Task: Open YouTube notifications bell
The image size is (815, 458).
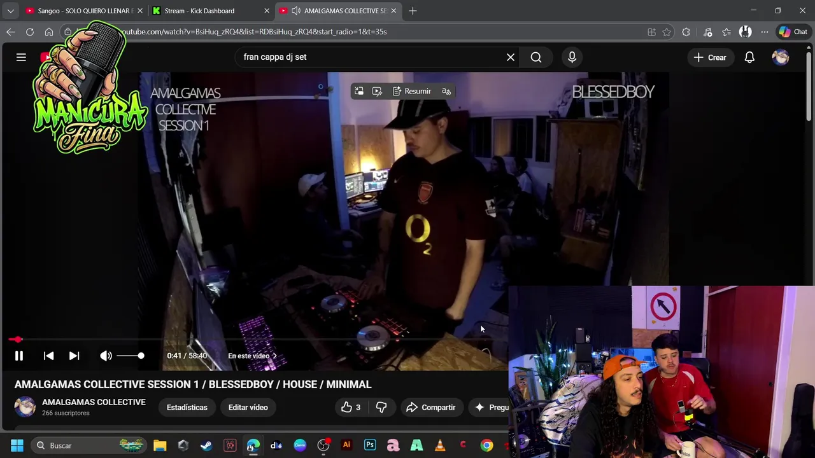Action: pos(749,57)
